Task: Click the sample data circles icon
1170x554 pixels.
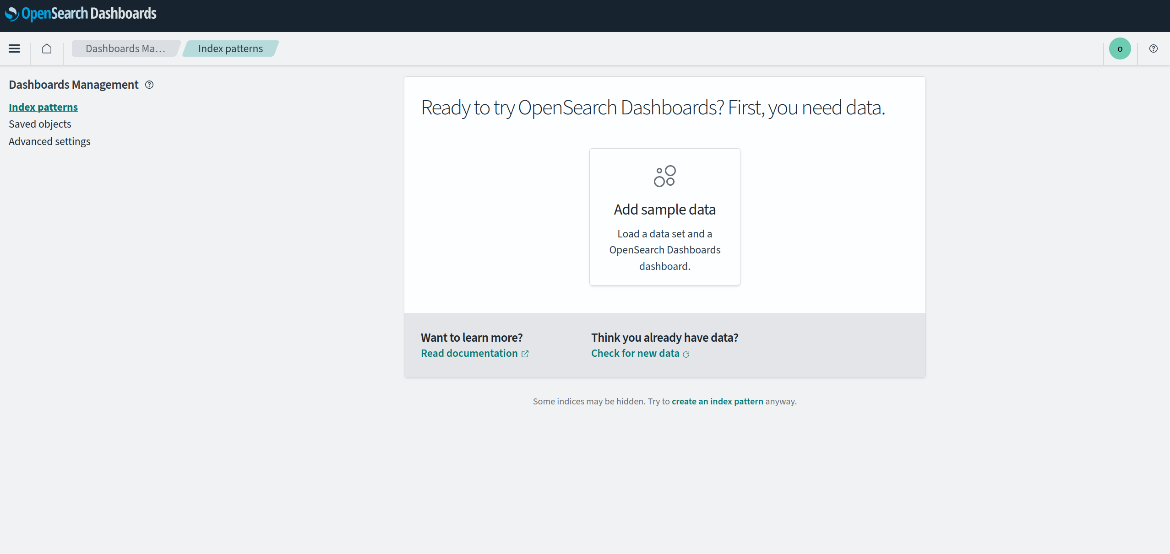Action: point(664,176)
